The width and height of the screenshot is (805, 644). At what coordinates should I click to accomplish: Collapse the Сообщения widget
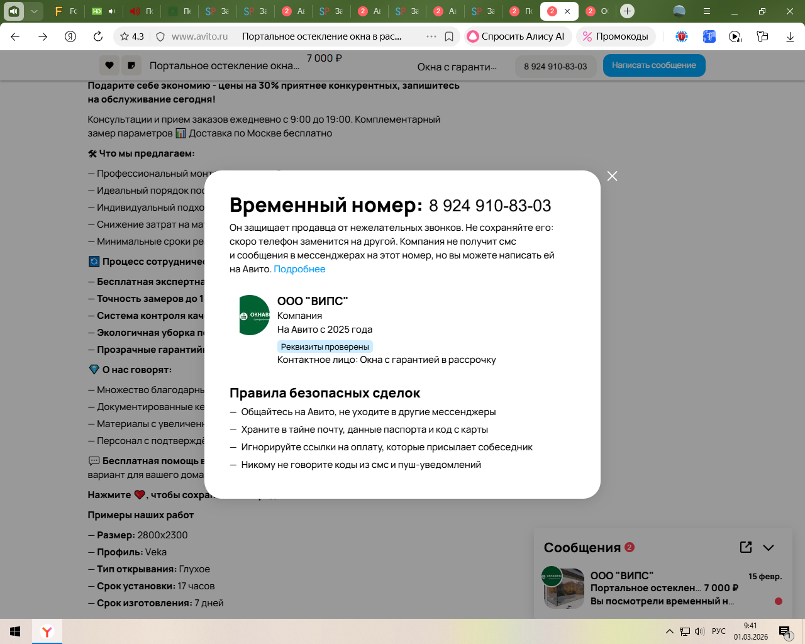click(769, 547)
